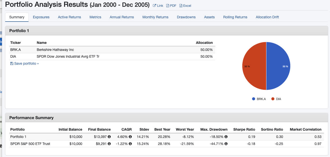Click the red DIA legend marker
330x157 pixels.
(273, 99)
